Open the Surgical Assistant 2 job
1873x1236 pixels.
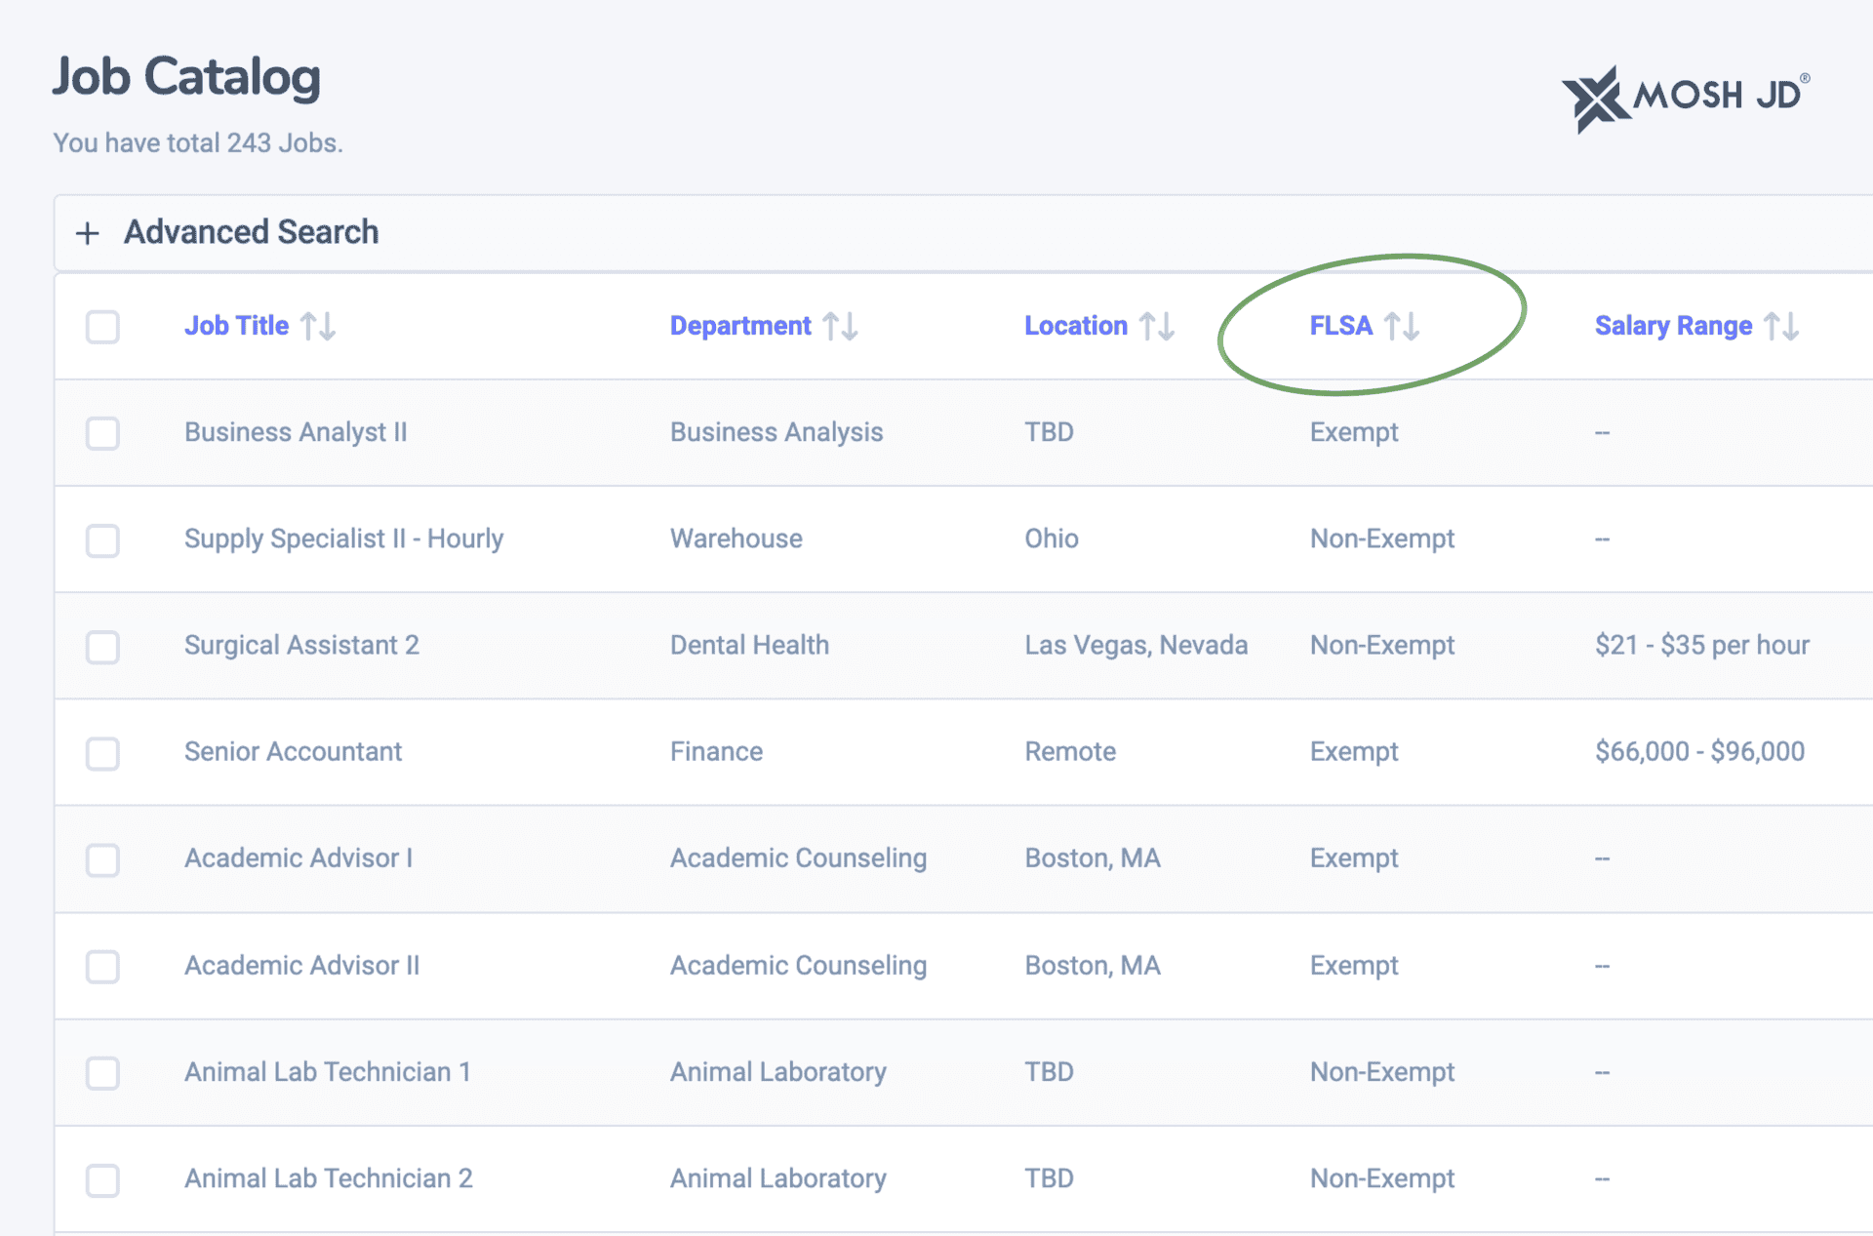[301, 645]
